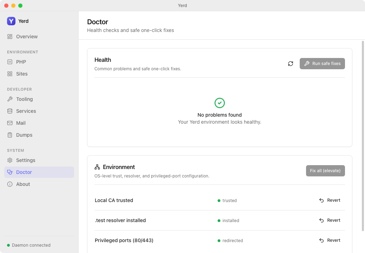Click the 'Your Yerd environment looks healthy.' text
The image size is (365, 253).
219,122
